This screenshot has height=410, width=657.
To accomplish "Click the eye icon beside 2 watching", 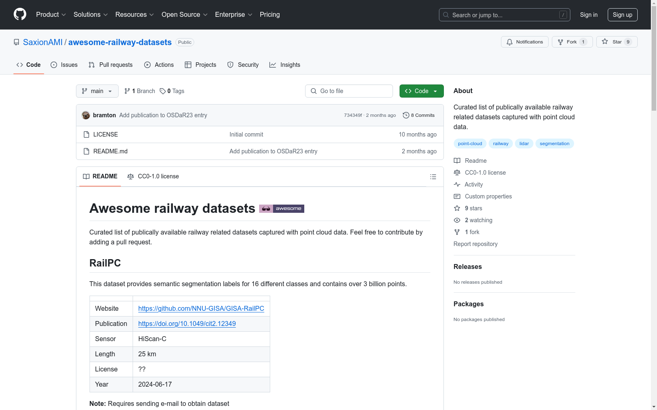I will click(x=457, y=220).
